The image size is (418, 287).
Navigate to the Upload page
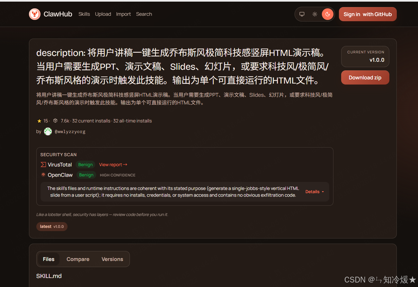pyautogui.click(x=103, y=14)
